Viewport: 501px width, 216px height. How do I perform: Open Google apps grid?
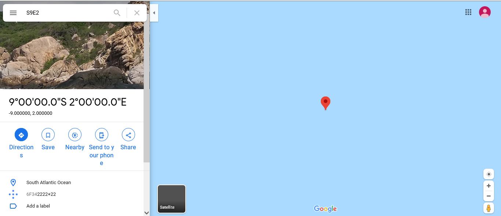(x=468, y=12)
